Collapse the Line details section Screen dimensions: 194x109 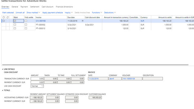point(3,69)
